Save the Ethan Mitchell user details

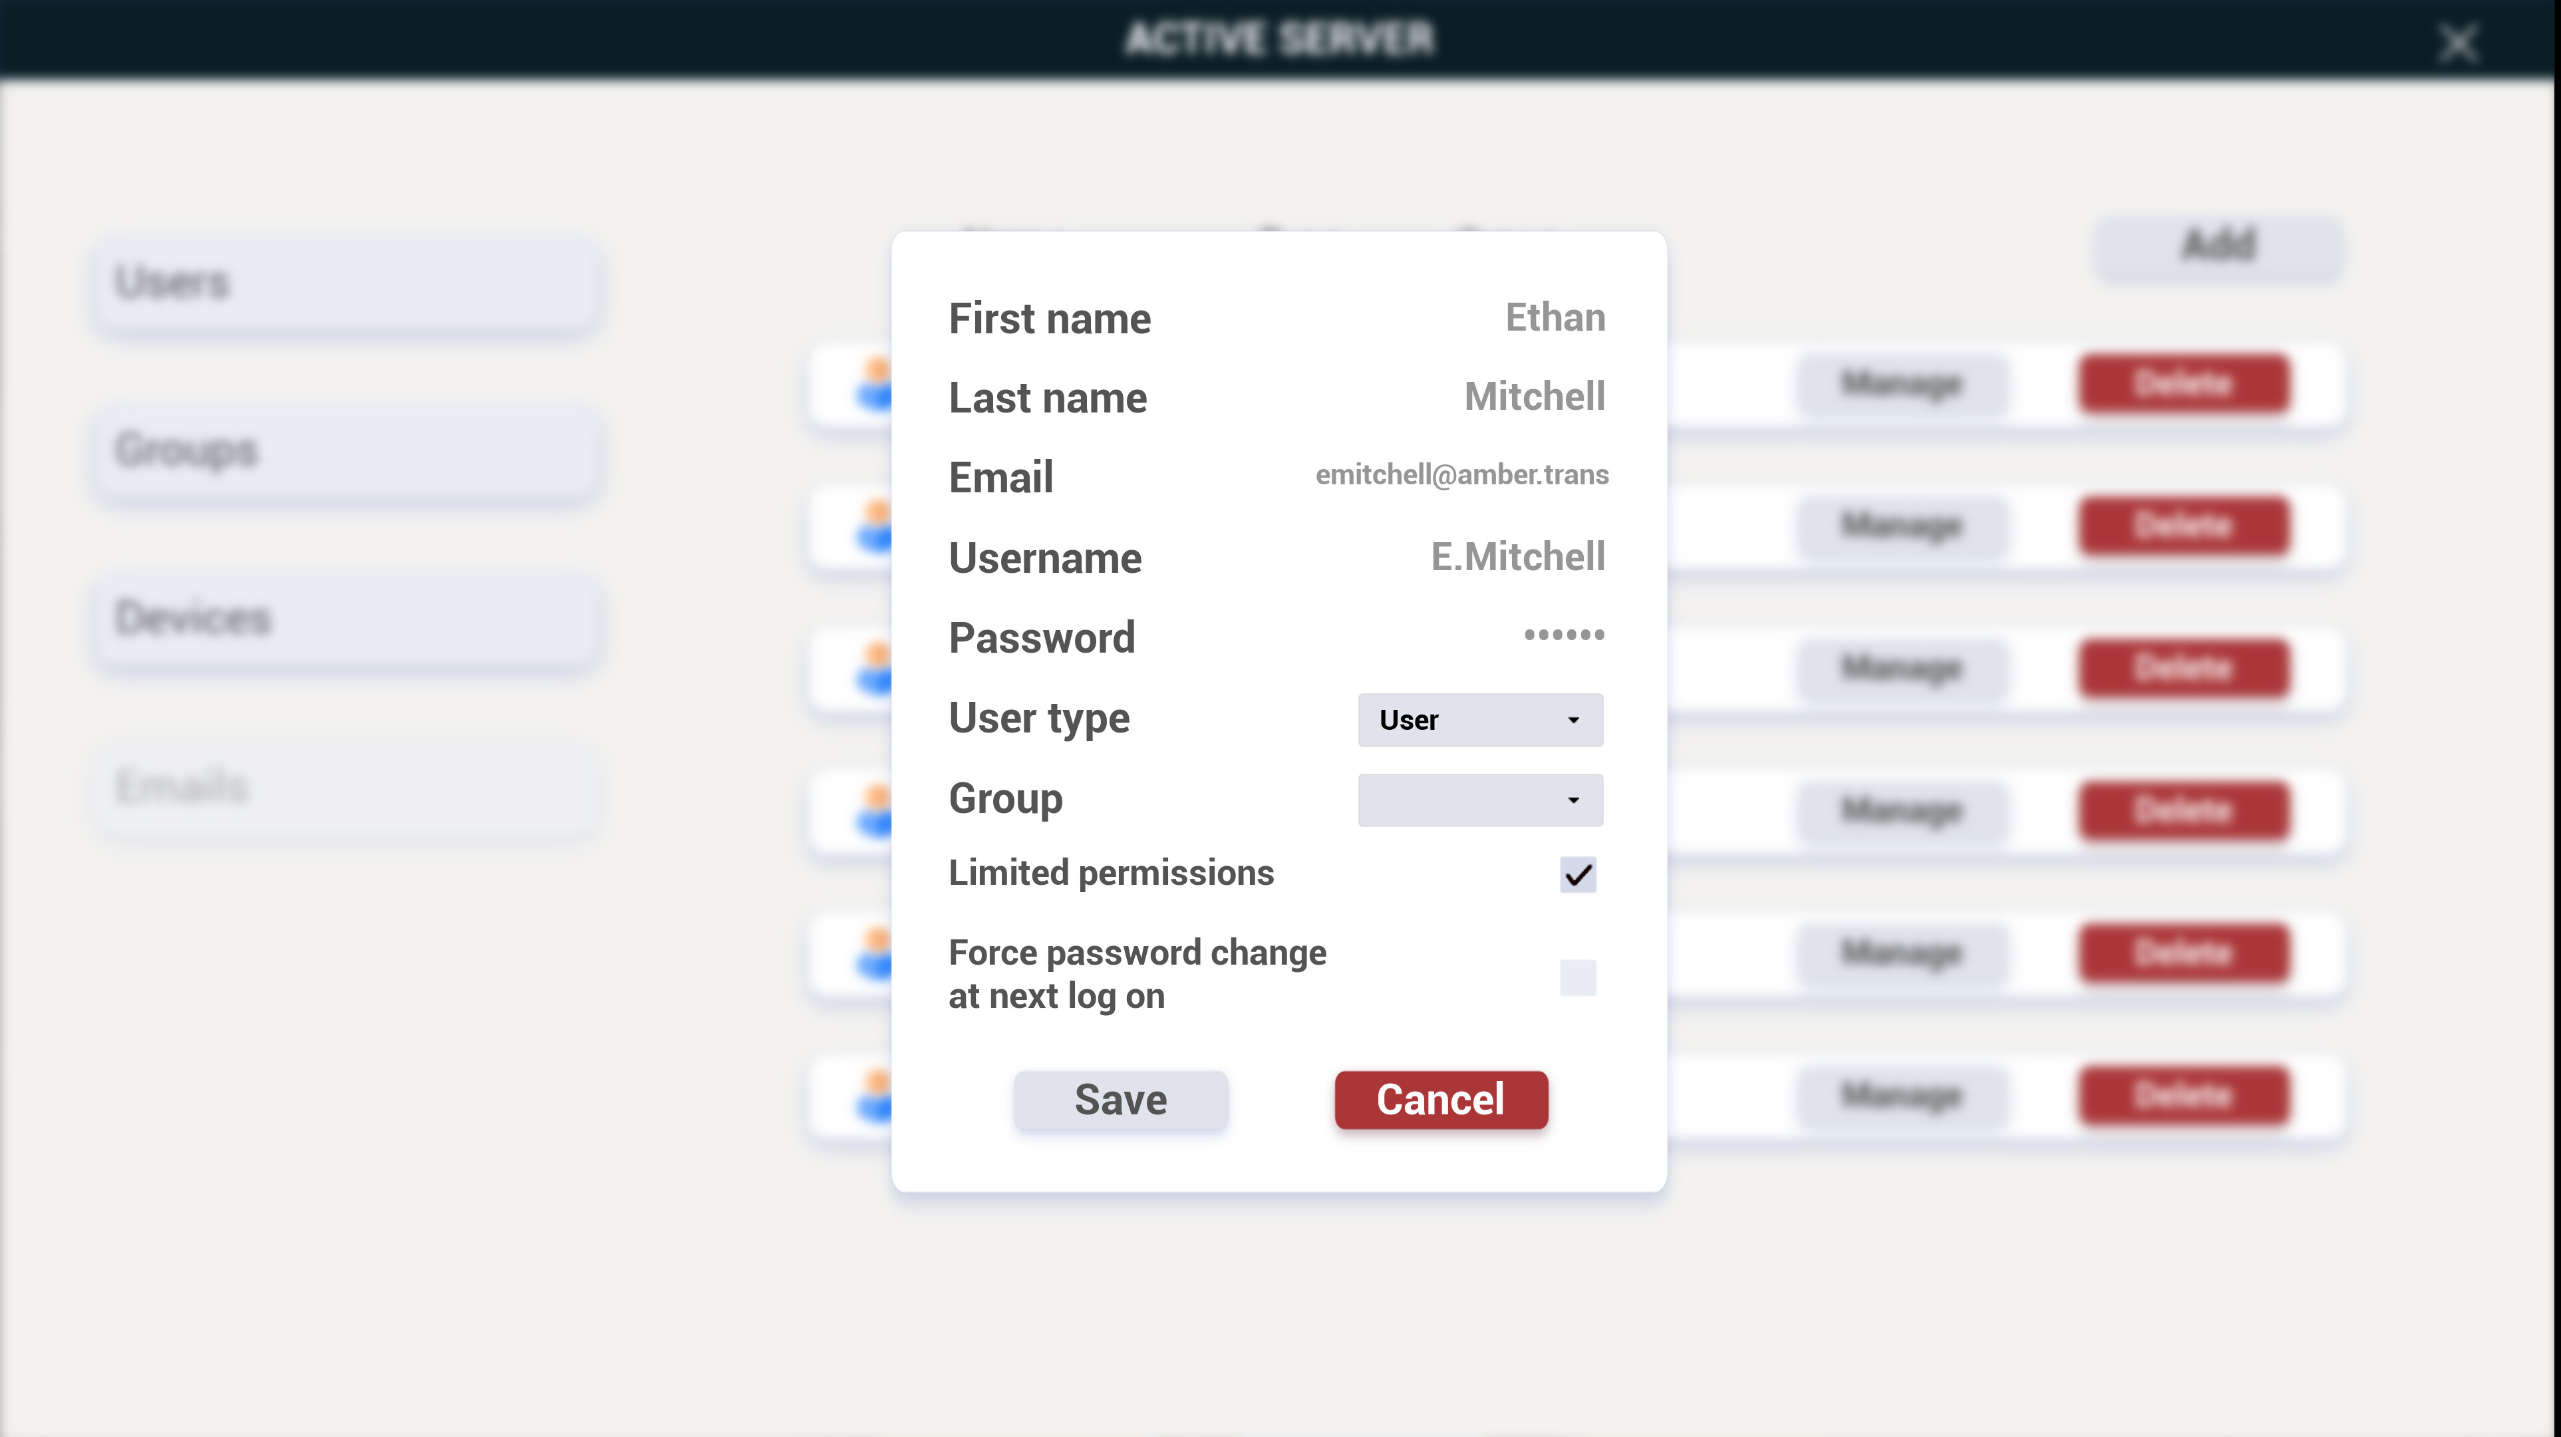[1120, 1100]
